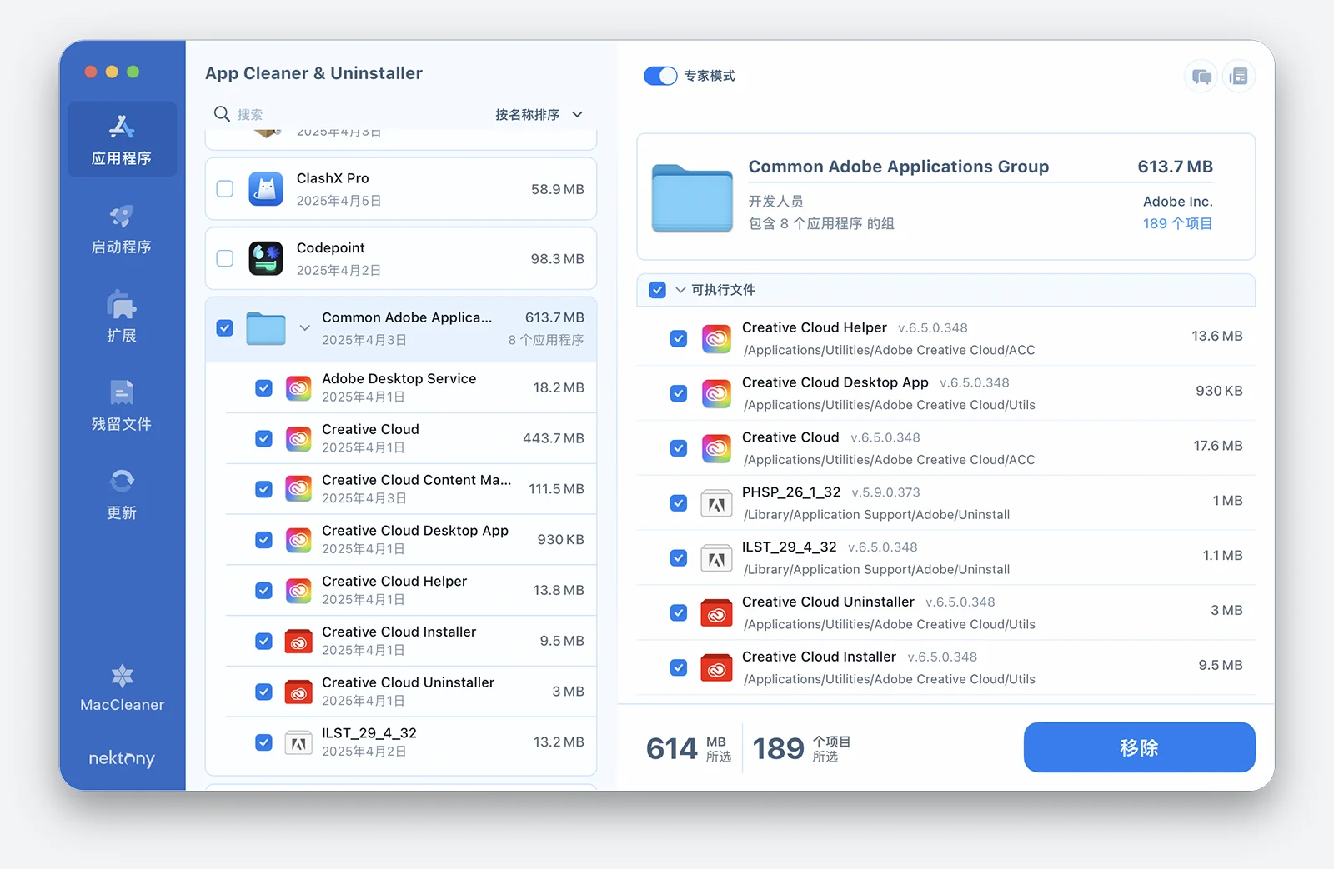Select the Common Adobe Applications Group title
The image size is (1334, 869).
click(899, 167)
